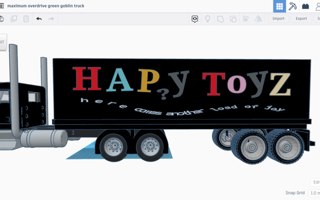Select the tan letter Z shape

pyautogui.click(x=280, y=84)
